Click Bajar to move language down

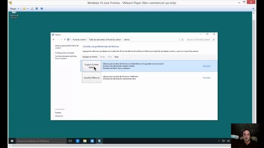point(116,57)
